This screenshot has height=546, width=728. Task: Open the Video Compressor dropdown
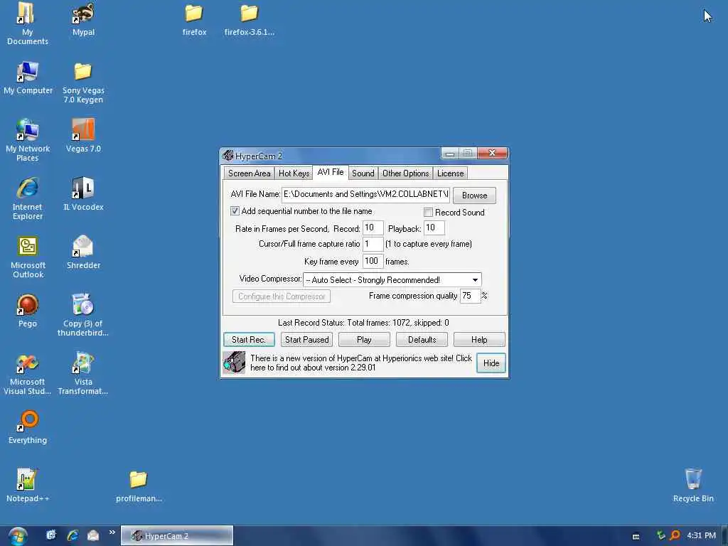475,280
